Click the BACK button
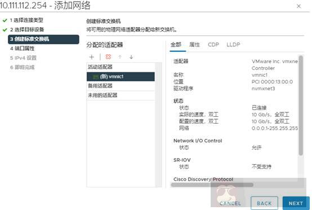312x210 pixels. click(264, 203)
